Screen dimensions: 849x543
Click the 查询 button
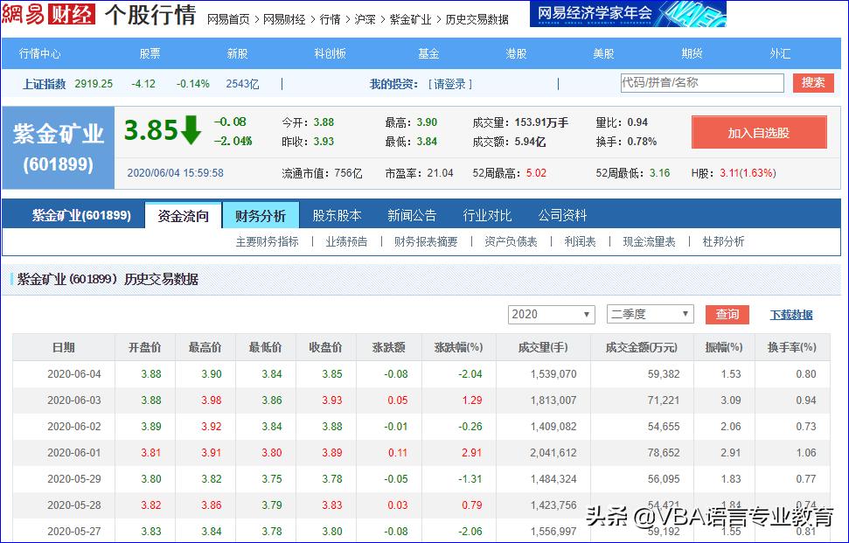click(728, 314)
